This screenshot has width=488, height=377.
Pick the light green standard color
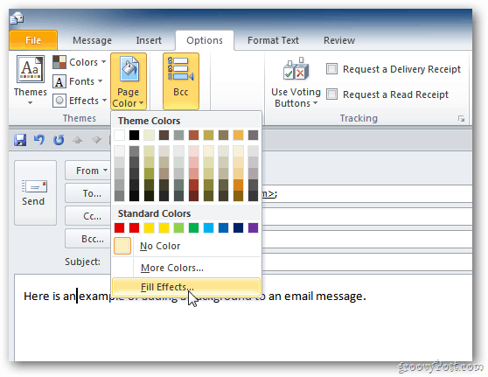(x=178, y=228)
